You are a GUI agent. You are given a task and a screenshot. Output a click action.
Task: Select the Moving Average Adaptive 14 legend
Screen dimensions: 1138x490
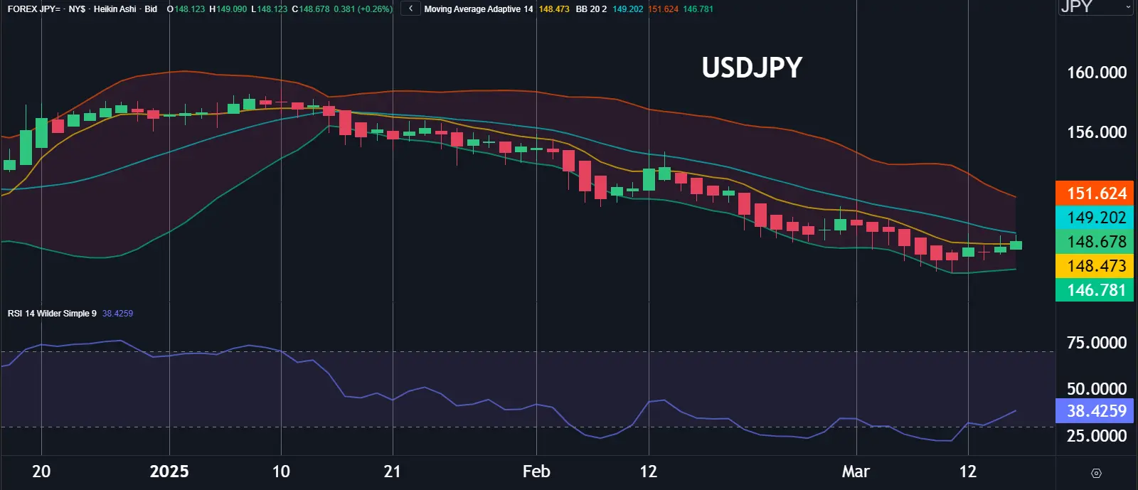(479, 9)
